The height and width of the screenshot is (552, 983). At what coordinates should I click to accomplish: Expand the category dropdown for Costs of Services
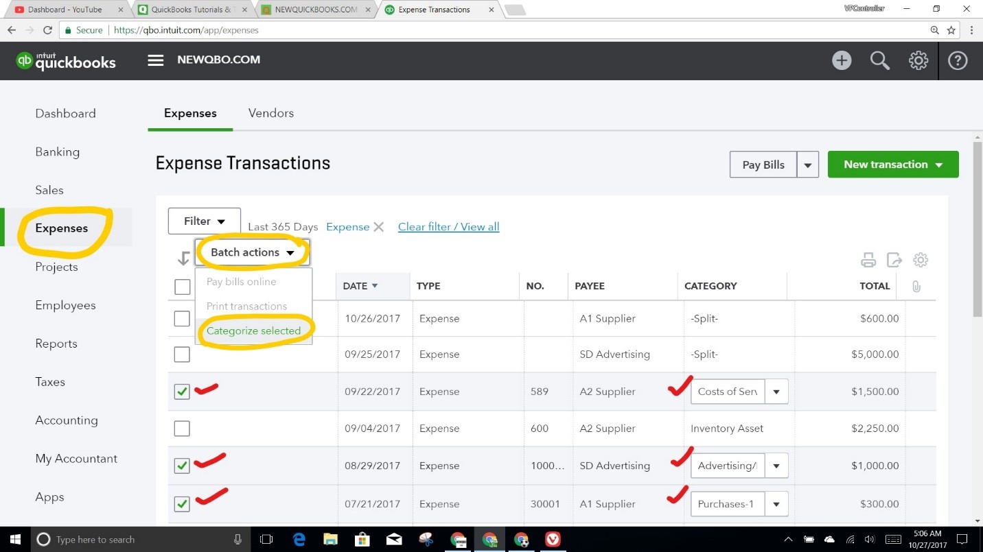pos(776,392)
